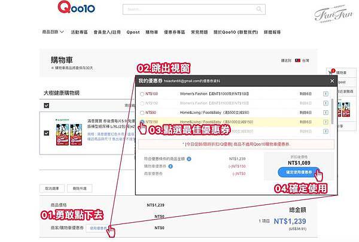Image resolution: width=359 pixels, height=242 pixels.
Task: Focus the top search box
Action: [x=194, y=10]
